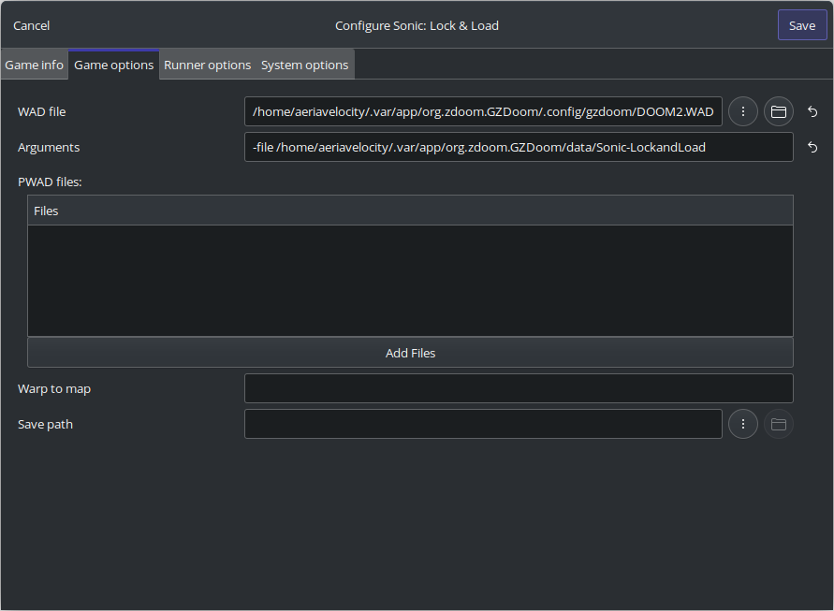The image size is (834, 611).
Task: Focus the Arguments text field
Action: 519,147
